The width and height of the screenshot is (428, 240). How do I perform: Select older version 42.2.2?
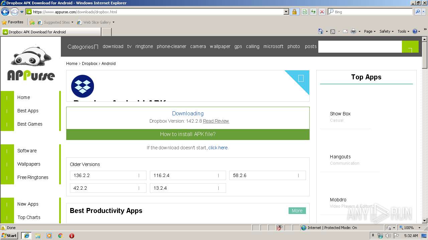pyautogui.click(x=108, y=188)
